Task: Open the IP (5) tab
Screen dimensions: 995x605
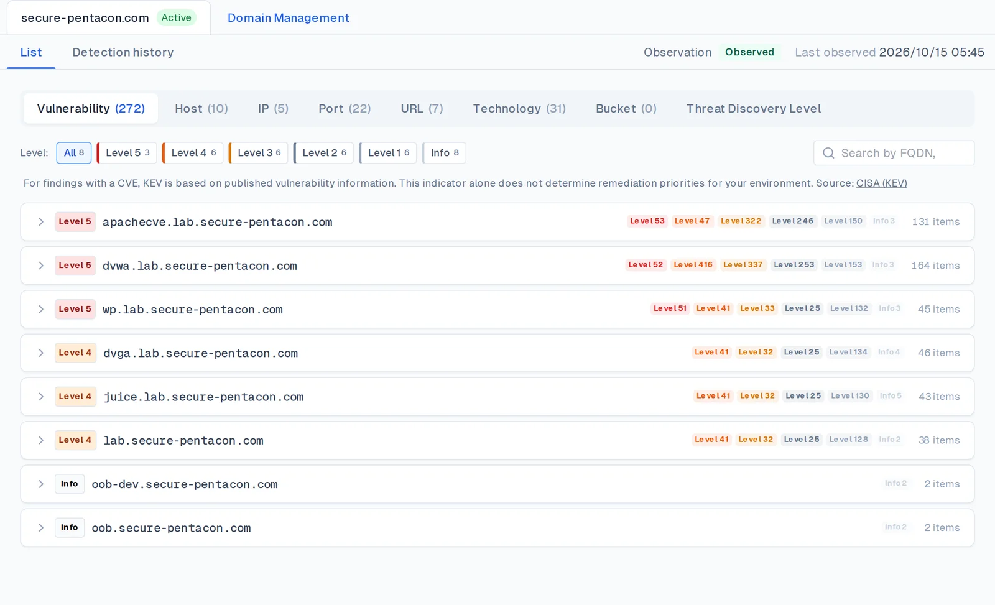Action: pos(273,108)
